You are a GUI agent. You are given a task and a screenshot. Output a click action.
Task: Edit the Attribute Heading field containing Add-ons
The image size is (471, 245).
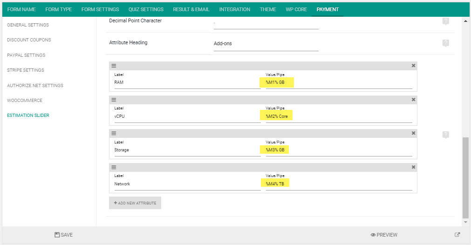coord(266,43)
